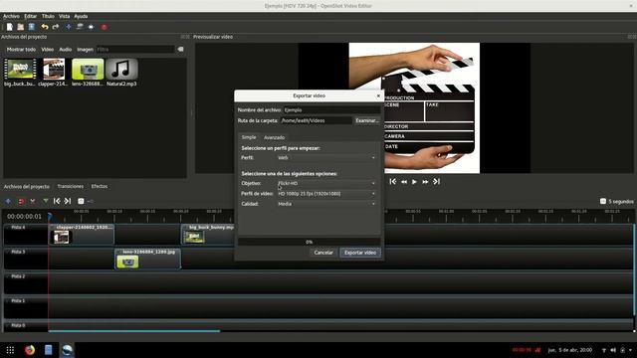
Task: Click the Fast Forward preview button
Action: pos(425,182)
